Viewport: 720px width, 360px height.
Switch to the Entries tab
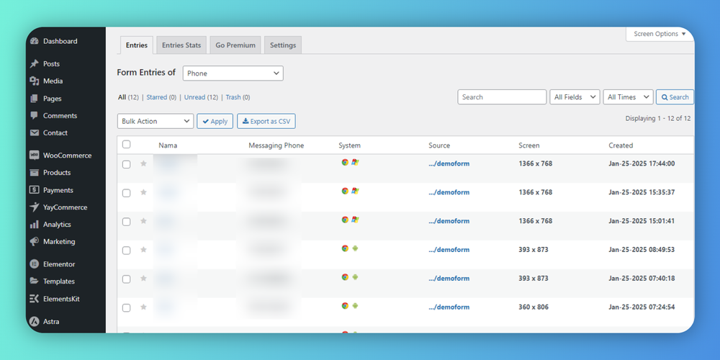click(136, 45)
